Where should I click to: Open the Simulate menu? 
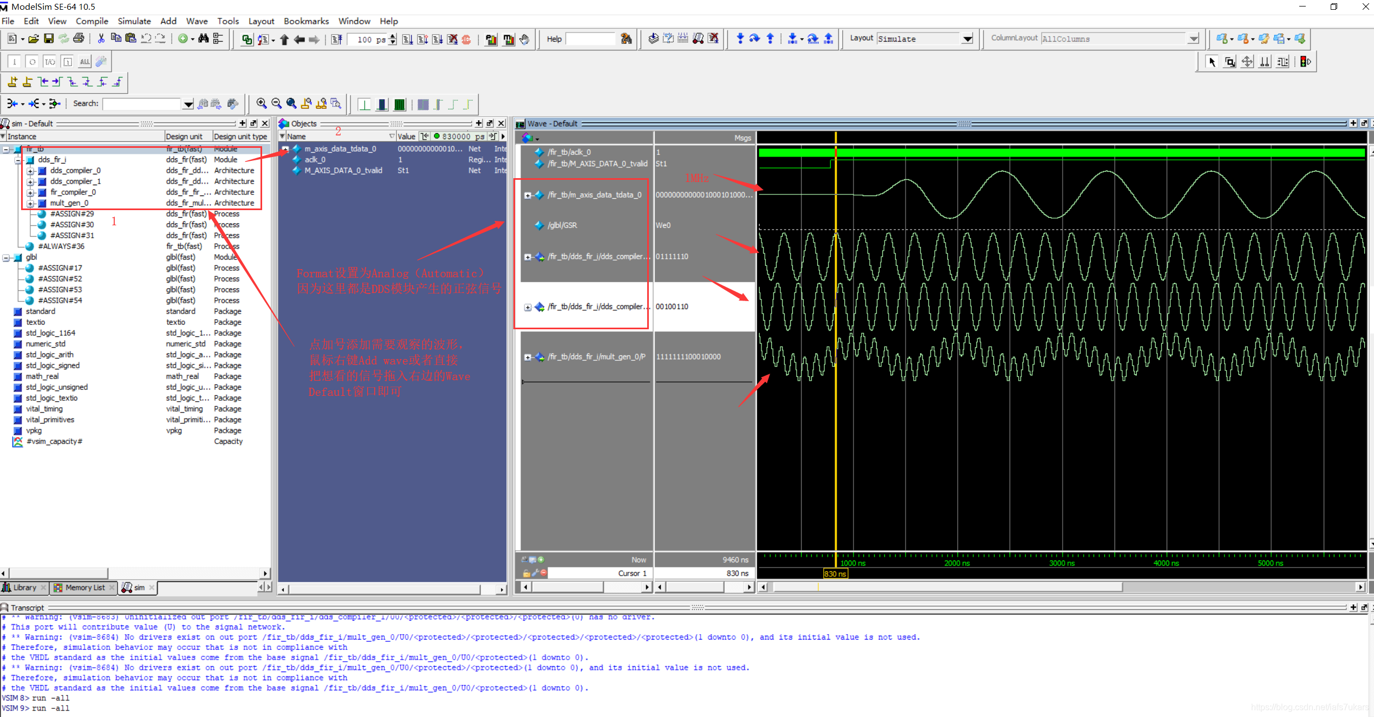(134, 21)
